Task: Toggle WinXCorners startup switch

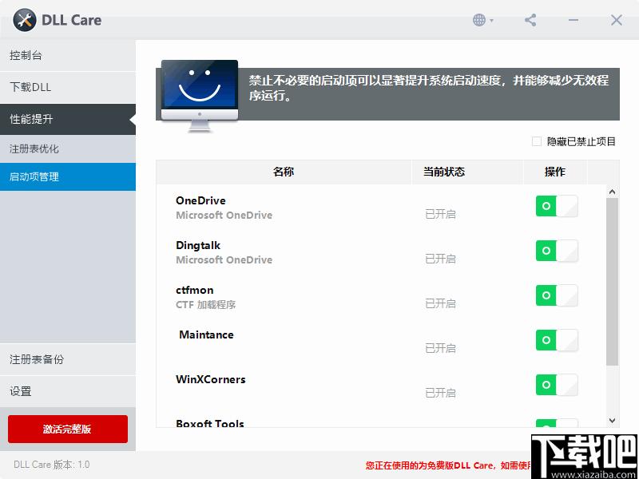Action: coord(557,385)
